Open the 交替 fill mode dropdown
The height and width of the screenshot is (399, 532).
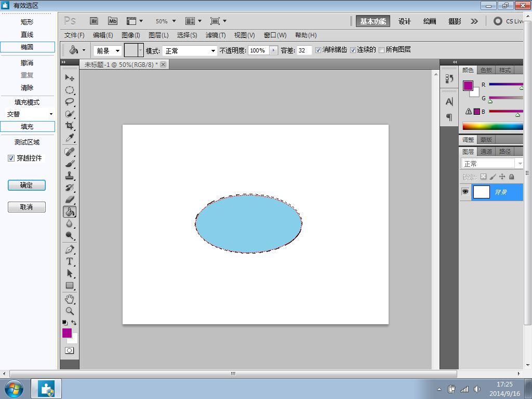[30, 114]
